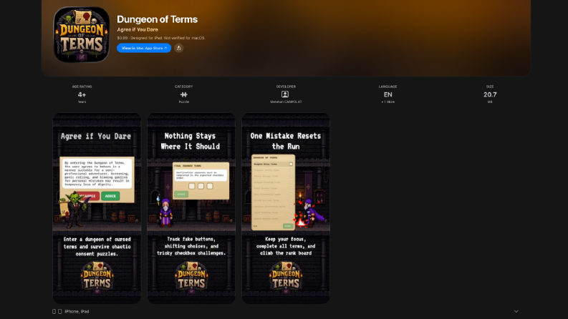Click the Age Rating heading

(82, 87)
